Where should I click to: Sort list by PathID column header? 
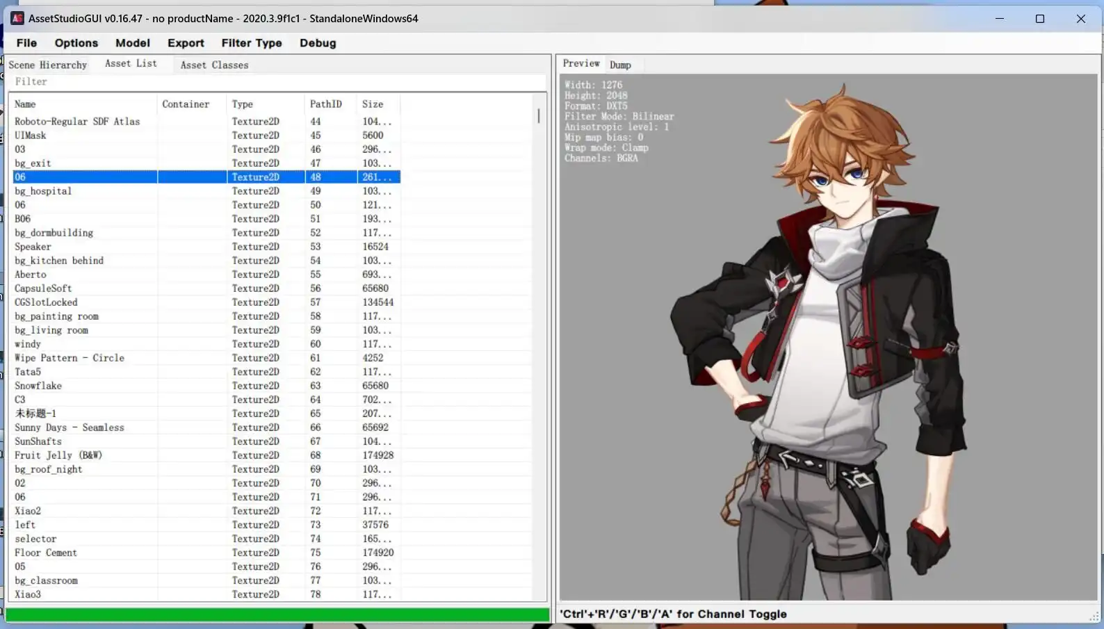click(325, 104)
